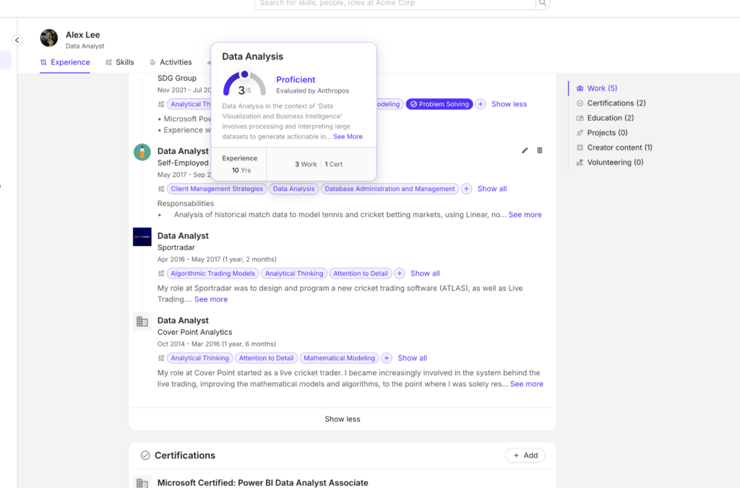Click plus icon after Mathematical Modeling tag

(x=387, y=358)
